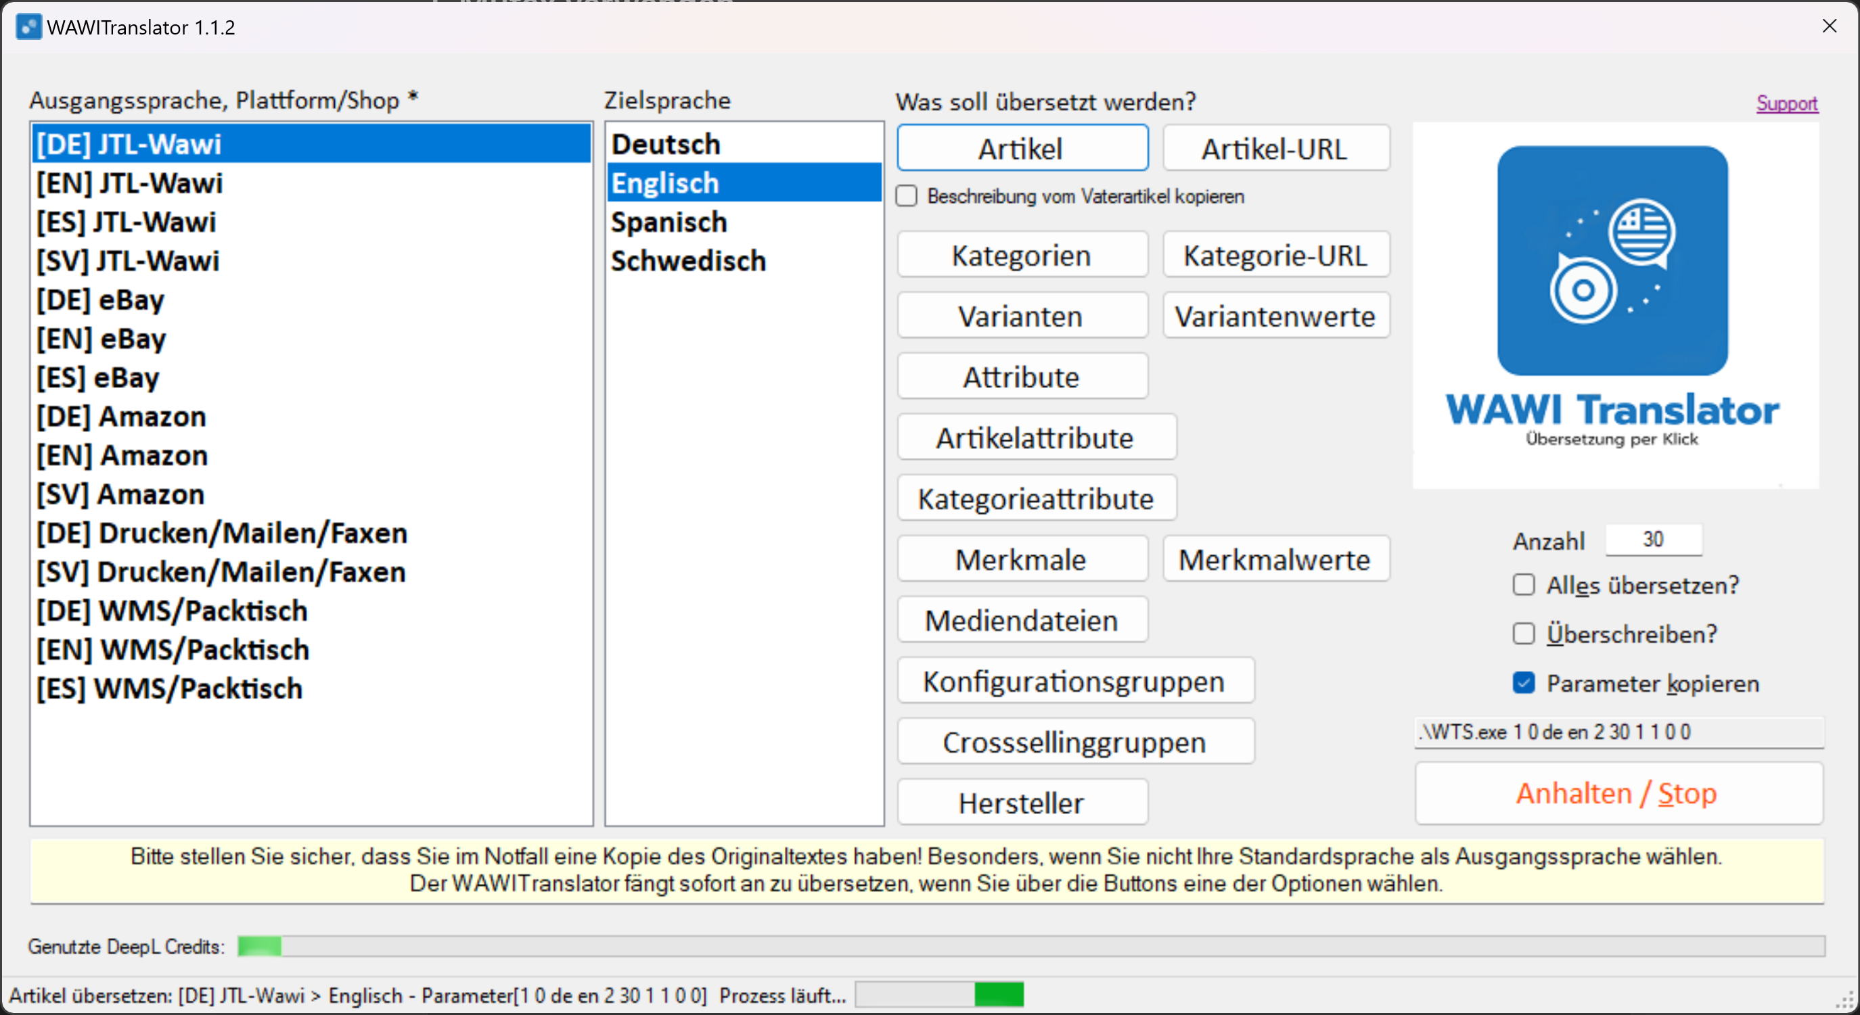Screen dimensions: 1860x1015
Task: Click the Hersteller button
Action: (1022, 802)
